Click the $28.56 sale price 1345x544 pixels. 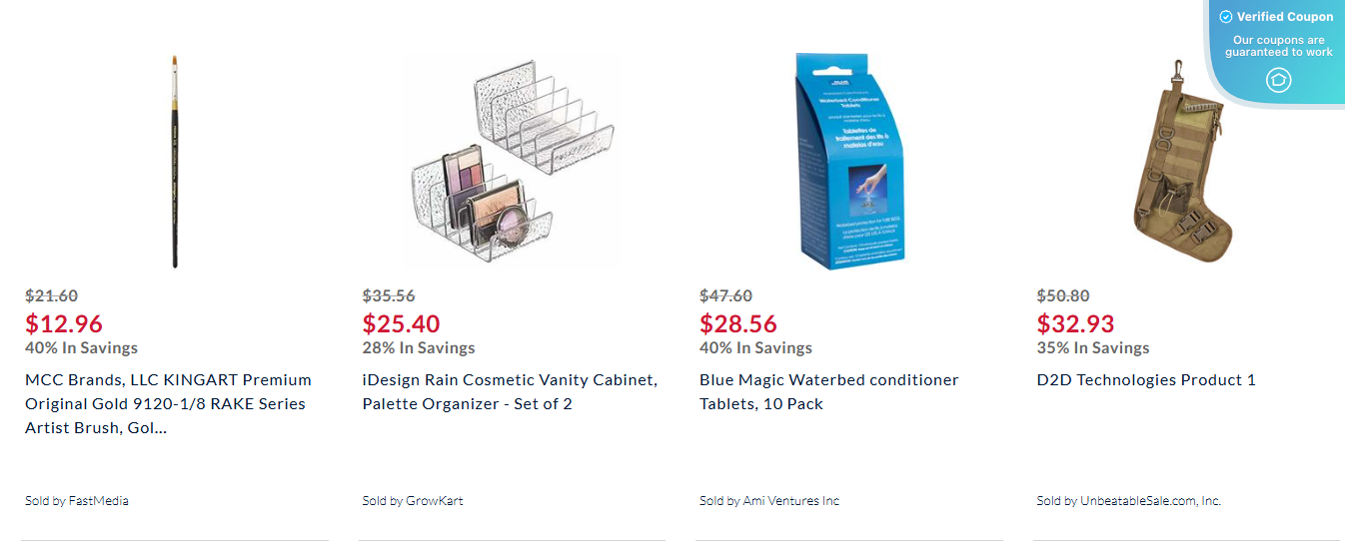[x=738, y=323]
